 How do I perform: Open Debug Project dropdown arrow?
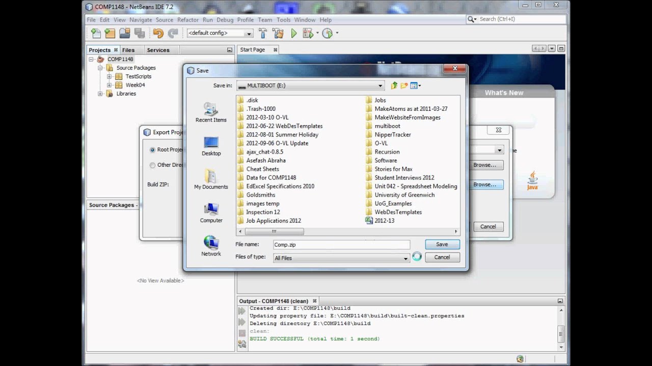[x=317, y=33]
